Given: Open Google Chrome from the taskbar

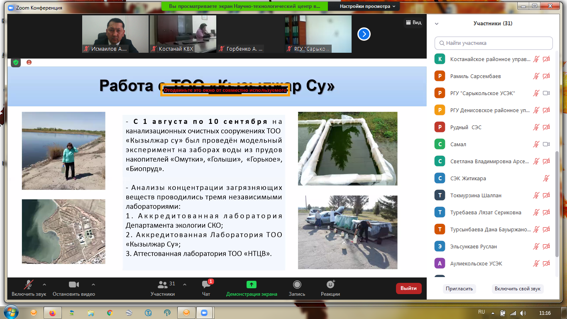Looking at the screenshot, I should (110, 313).
